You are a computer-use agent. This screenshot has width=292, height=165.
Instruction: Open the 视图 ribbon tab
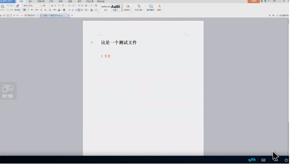click(70, 1)
